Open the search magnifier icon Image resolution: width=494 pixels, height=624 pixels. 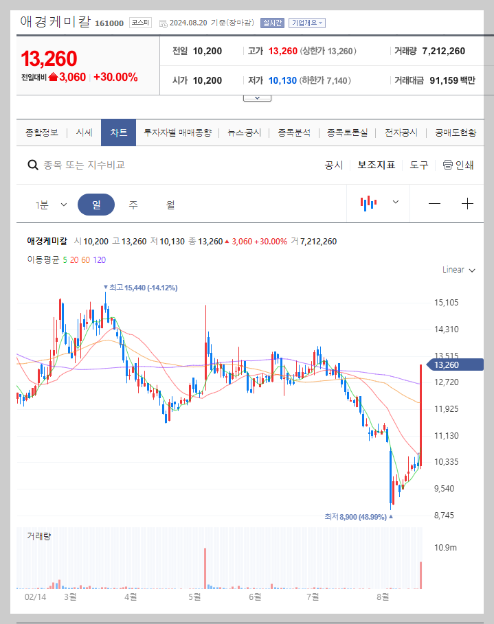point(32,165)
